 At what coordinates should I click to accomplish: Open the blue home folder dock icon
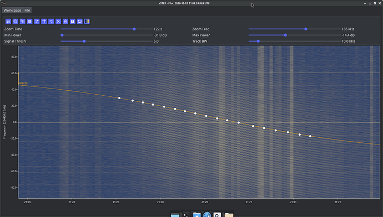tap(197, 215)
